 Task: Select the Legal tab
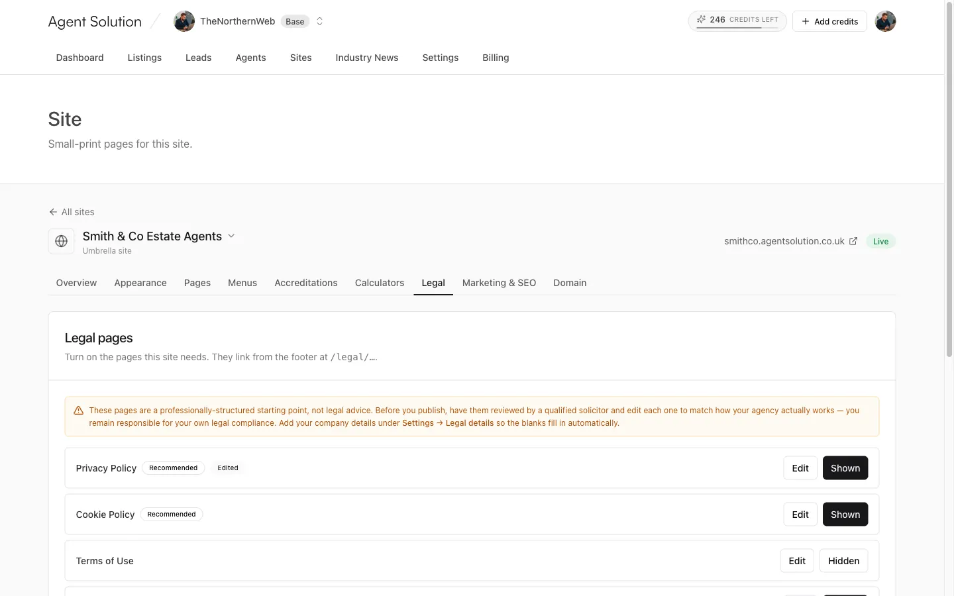click(433, 283)
